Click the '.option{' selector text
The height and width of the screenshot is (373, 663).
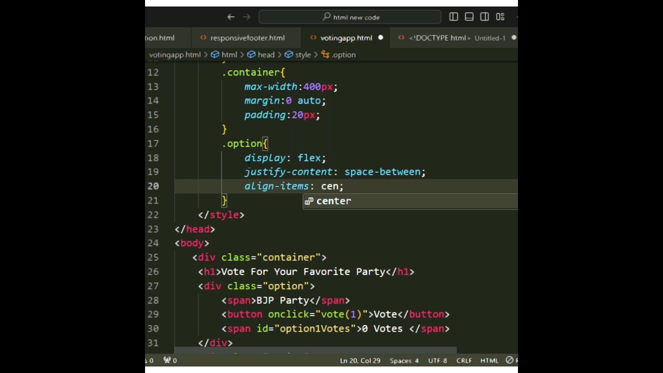point(244,144)
